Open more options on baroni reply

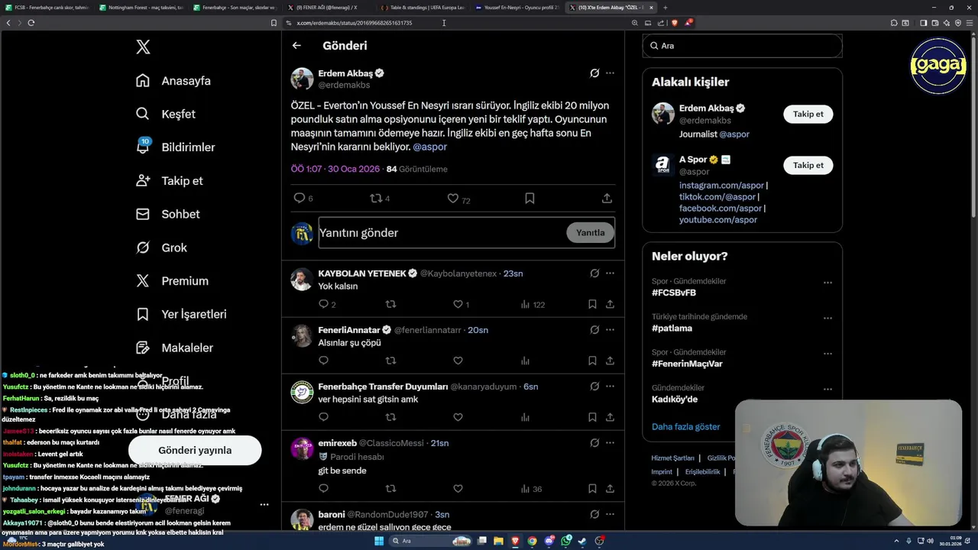(610, 514)
